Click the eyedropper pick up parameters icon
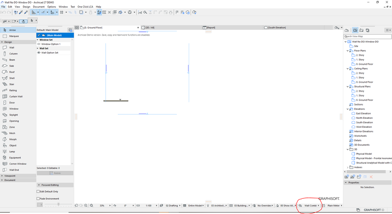The image size is (392, 214). coord(21,12)
